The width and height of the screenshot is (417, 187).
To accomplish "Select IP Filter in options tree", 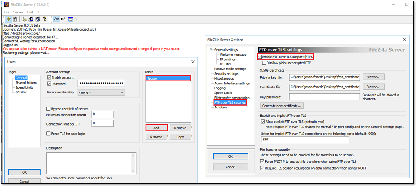I will coord(226,64).
